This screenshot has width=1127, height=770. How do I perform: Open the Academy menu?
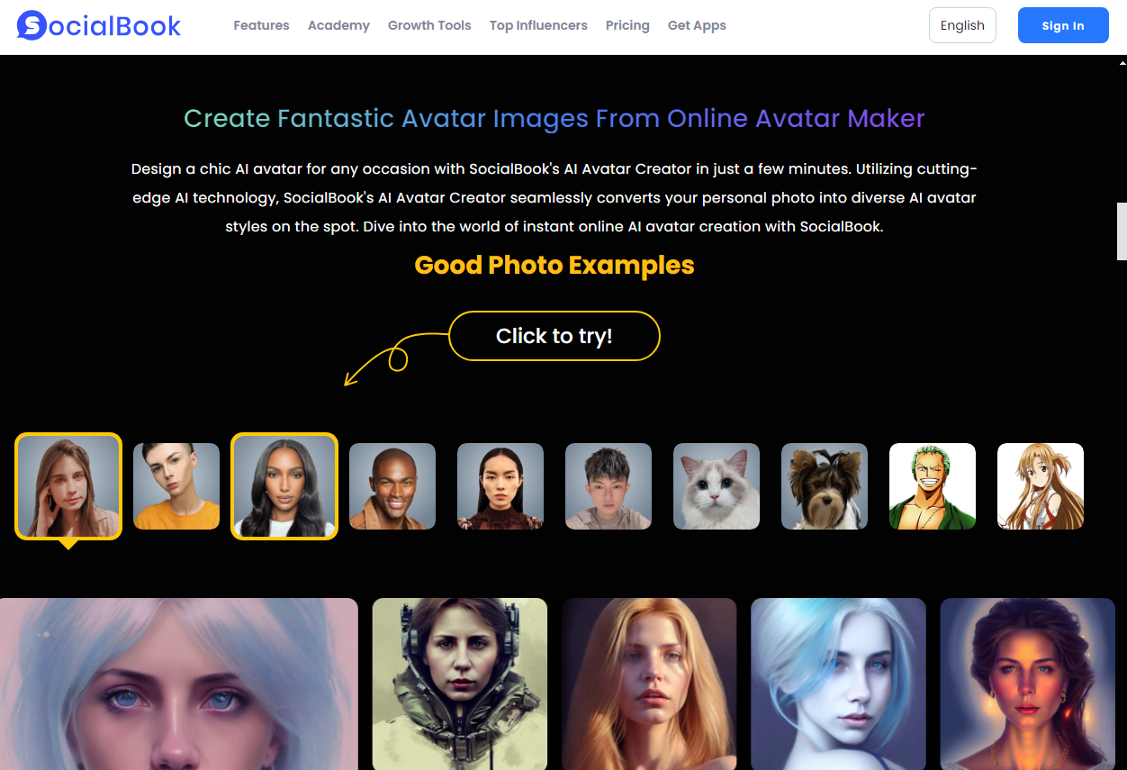(x=338, y=25)
